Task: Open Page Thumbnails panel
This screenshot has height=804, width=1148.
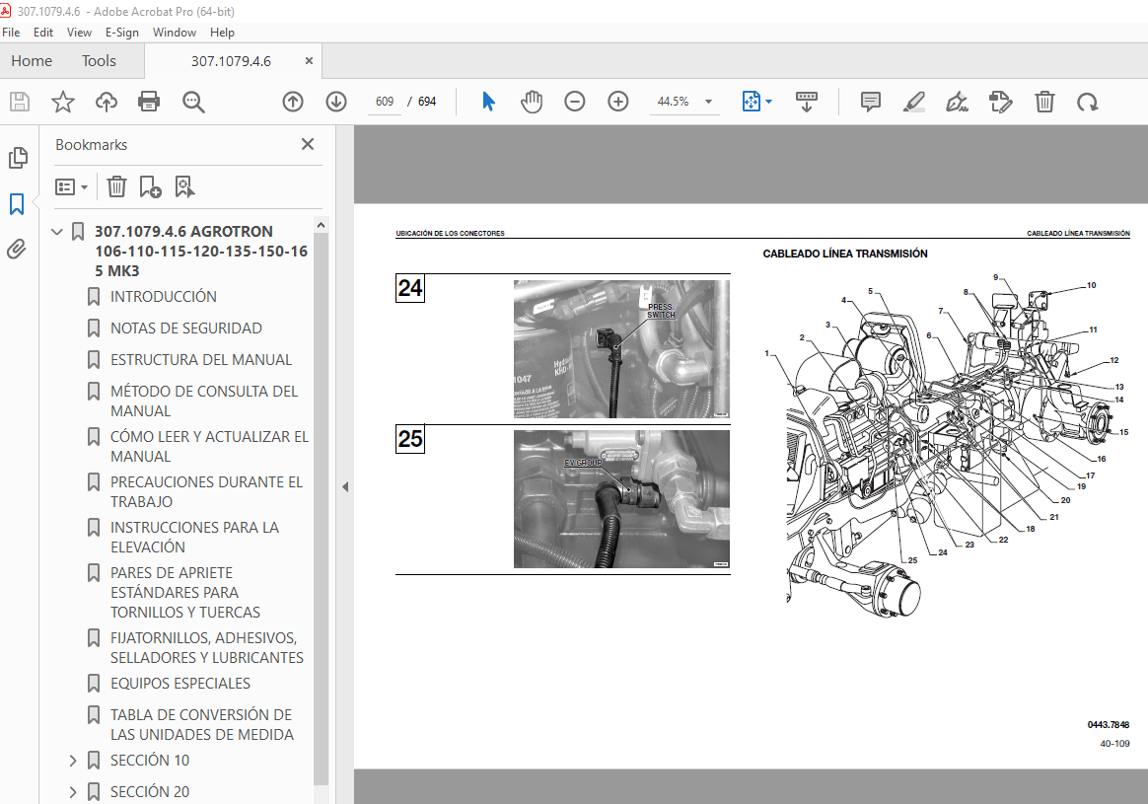Action: pyautogui.click(x=18, y=158)
